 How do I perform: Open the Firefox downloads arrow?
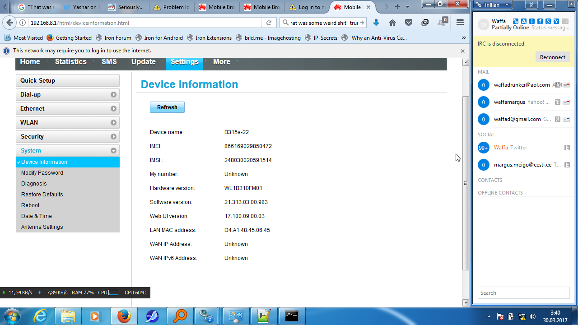[376, 23]
